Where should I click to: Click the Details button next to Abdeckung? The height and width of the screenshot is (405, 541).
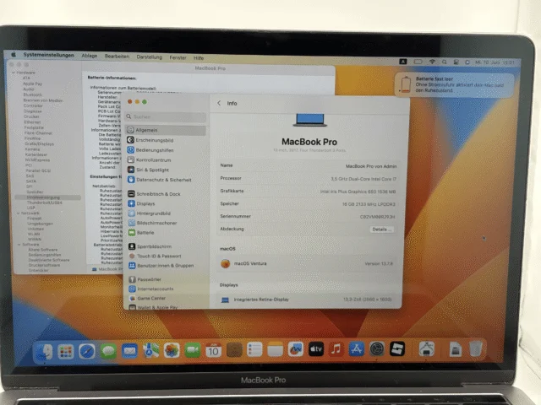click(x=381, y=229)
